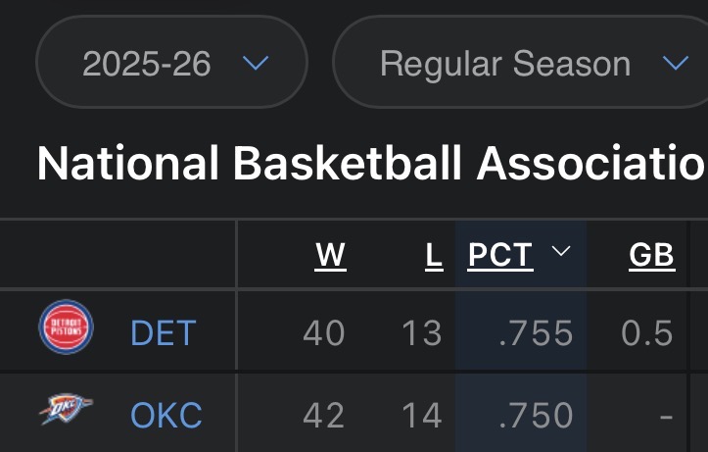Open the 2025-26 season dropdown
Screen dimensions: 708x452
click(x=172, y=64)
